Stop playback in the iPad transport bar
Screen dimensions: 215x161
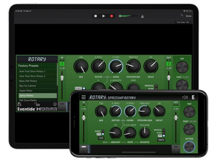tap(96, 16)
